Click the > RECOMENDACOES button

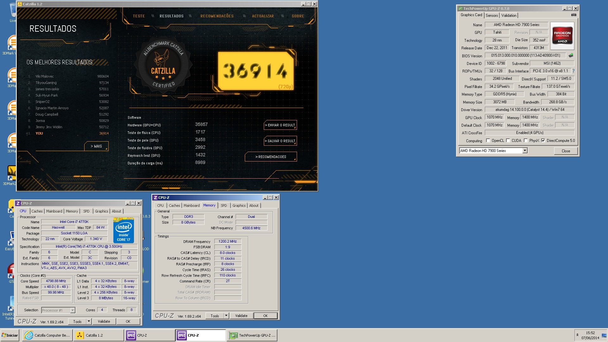[271, 157]
